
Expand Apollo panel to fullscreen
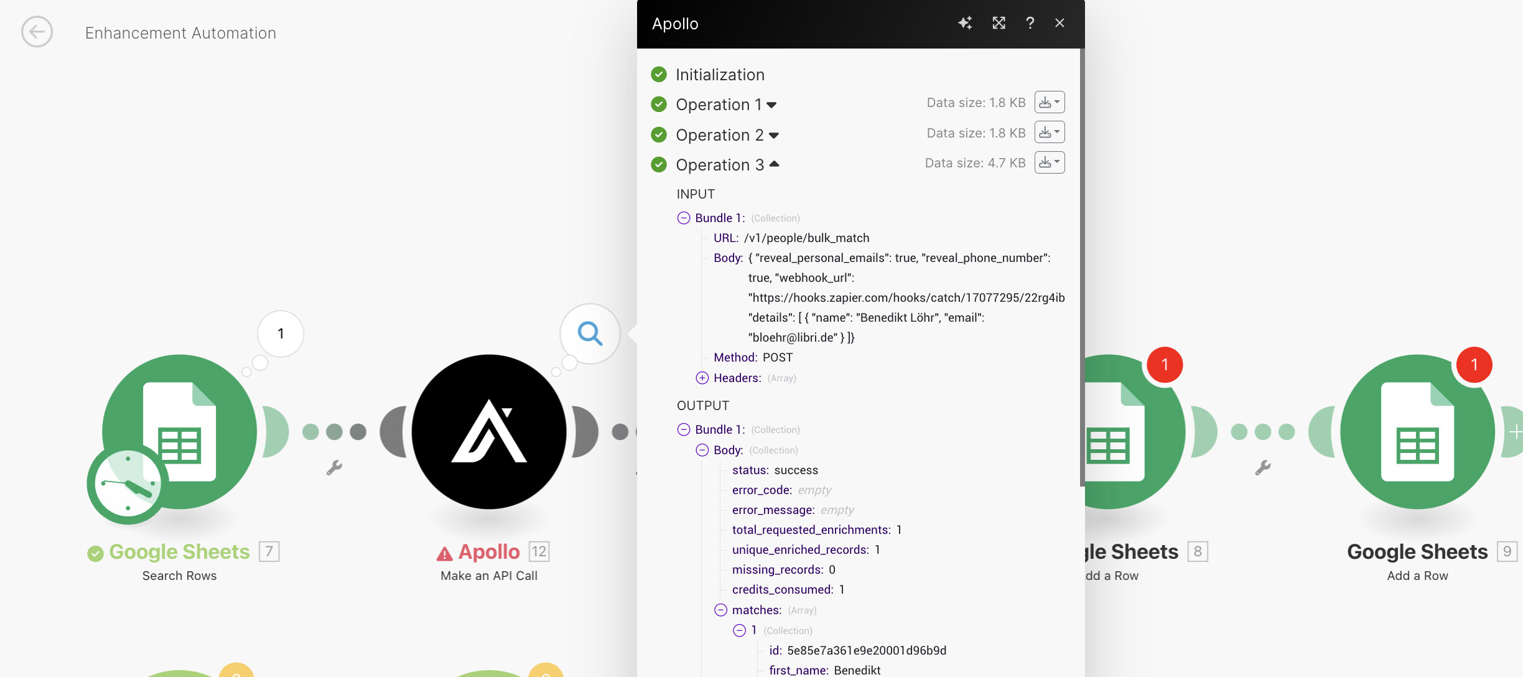click(x=999, y=23)
